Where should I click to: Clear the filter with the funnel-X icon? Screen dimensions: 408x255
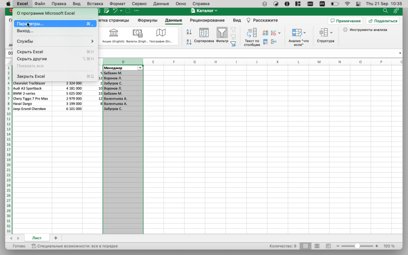[x=233, y=30]
